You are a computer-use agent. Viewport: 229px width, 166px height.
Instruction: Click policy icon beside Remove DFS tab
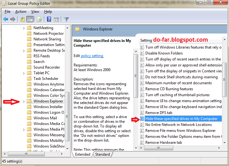point(142,113)
